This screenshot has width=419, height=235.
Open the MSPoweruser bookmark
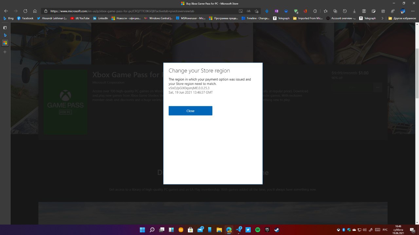tap(191, 18)
